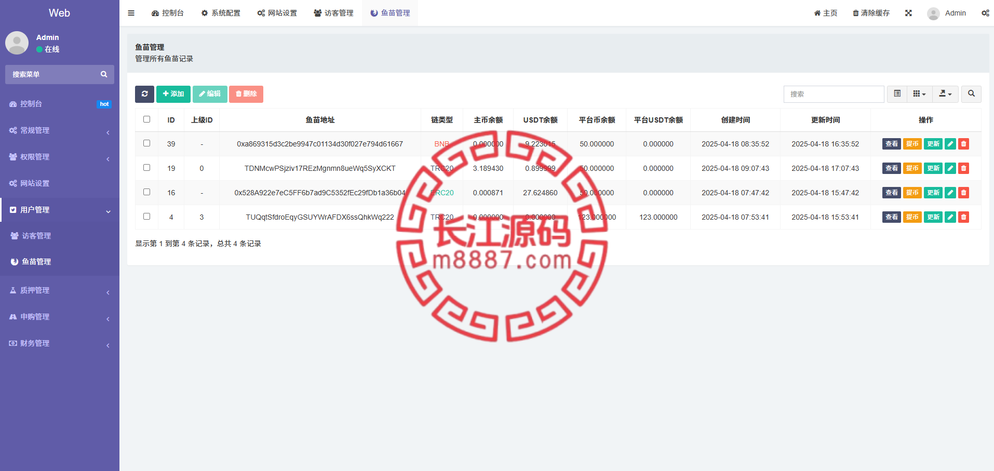Click the 编辑 toolbar button
The width and height of the screenshot is (994, 471).
click(210, 94)
